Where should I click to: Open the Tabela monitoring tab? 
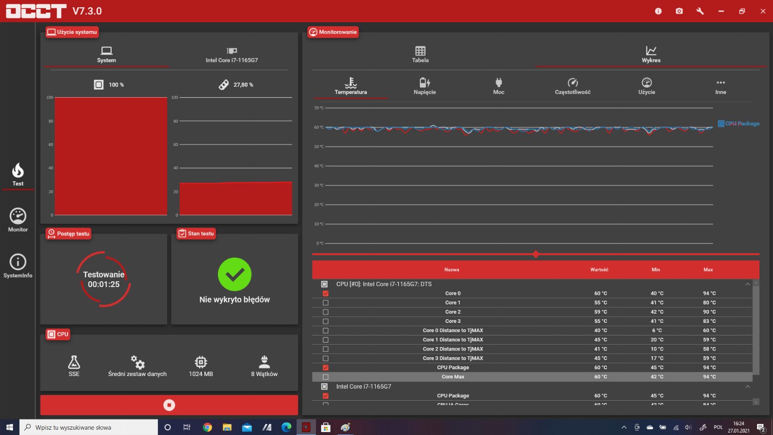pyautogui.click(x=420, y=55)
